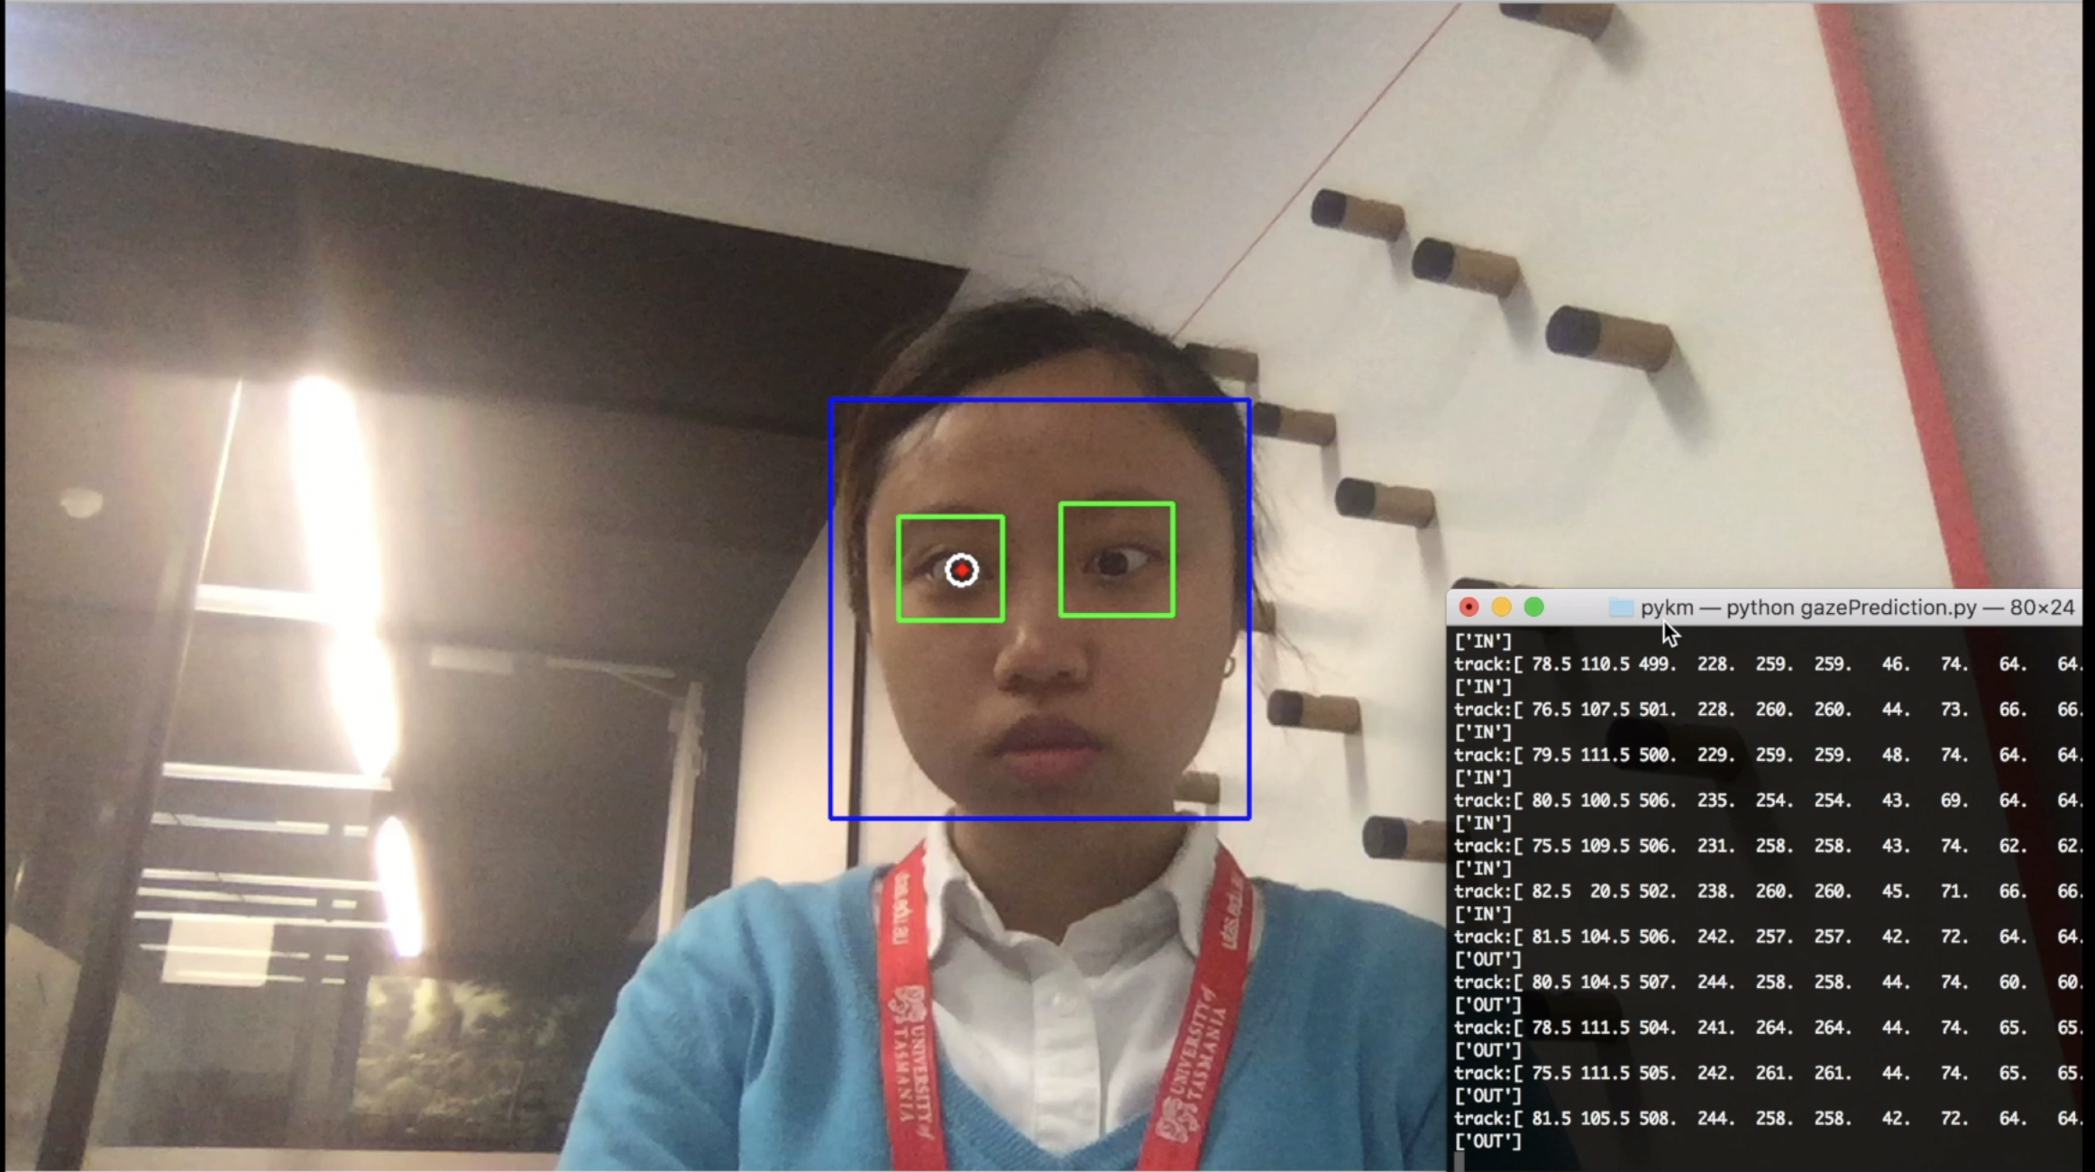Image resolution: width=2095 pixels, height=1172 pixels.
Task: Click top edge of blue face detection box
Action: [x=1039, y=399]
